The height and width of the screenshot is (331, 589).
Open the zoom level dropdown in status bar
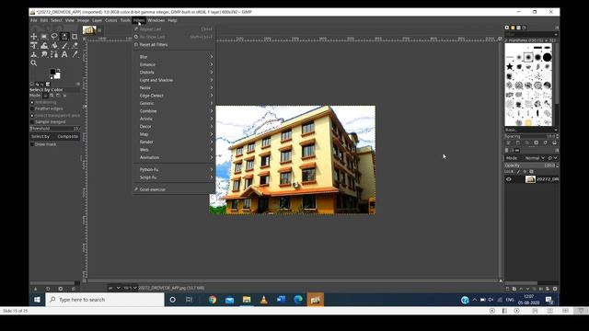pyautogui.click(x=130, y=288)
